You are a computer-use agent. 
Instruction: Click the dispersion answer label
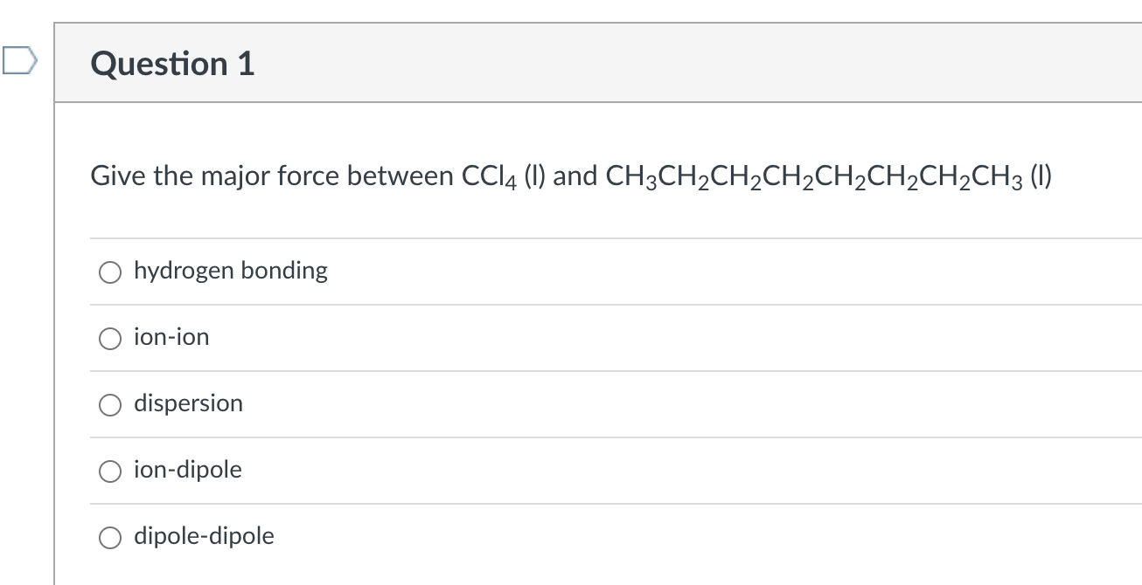(x=187, y=403)
